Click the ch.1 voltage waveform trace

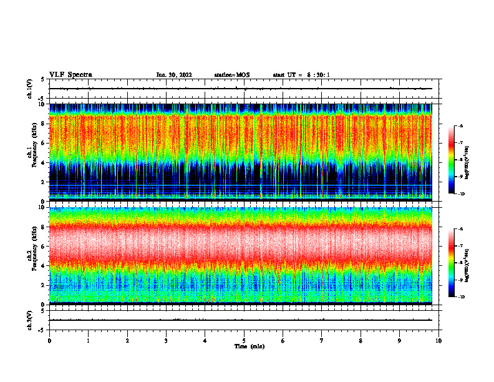(240, 89)
